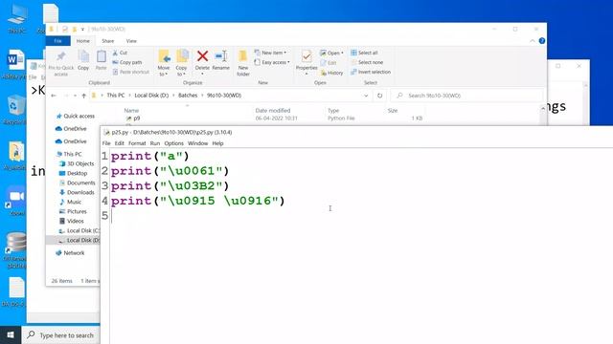Open Quick Access Toolbar customize arrow
Image resolution: width=613 pixels, height=344 pixels.
point(82,30)
